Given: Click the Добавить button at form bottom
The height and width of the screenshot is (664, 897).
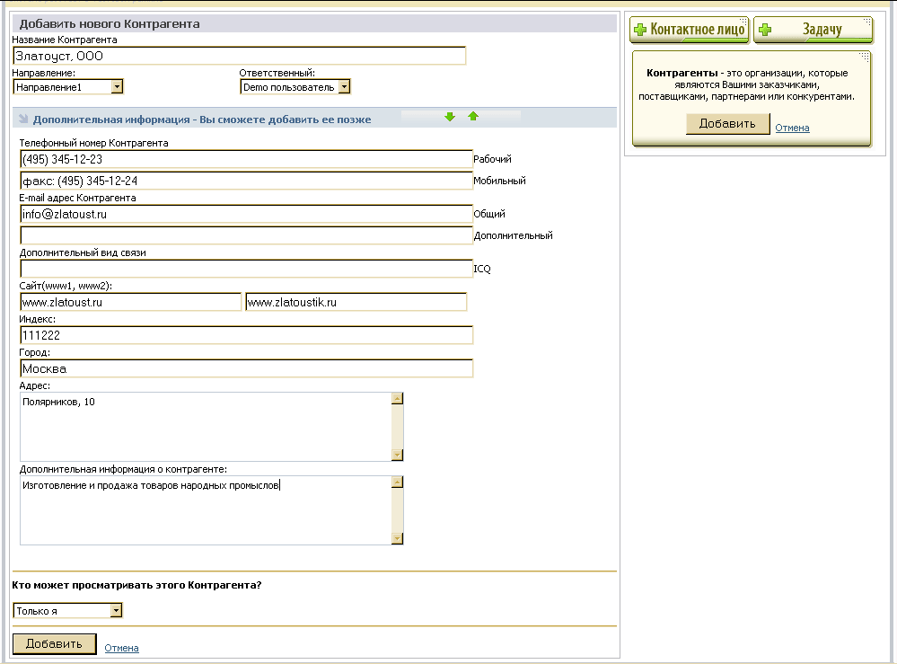Looking at the screenshot, I should pyautogui.click(x=55, y=644).
